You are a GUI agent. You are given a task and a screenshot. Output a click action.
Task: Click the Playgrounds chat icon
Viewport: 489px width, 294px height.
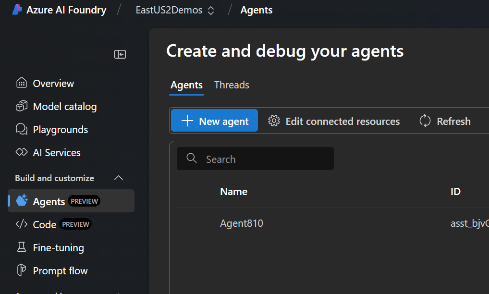[x=22, y=129]
